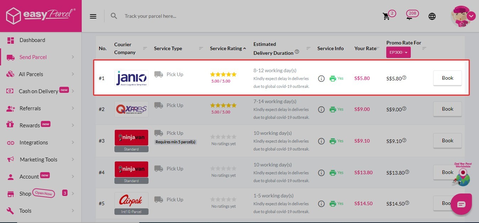The image size is (479, 223).
Task: Click help icon beside Estimated Delivery Duration
Action: [x=297, y=52]
